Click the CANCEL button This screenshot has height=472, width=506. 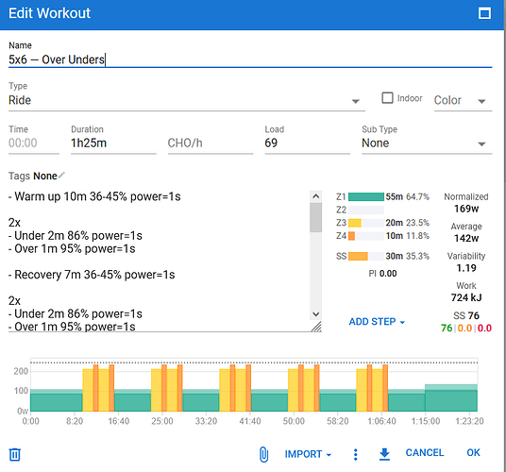(425, 452)
